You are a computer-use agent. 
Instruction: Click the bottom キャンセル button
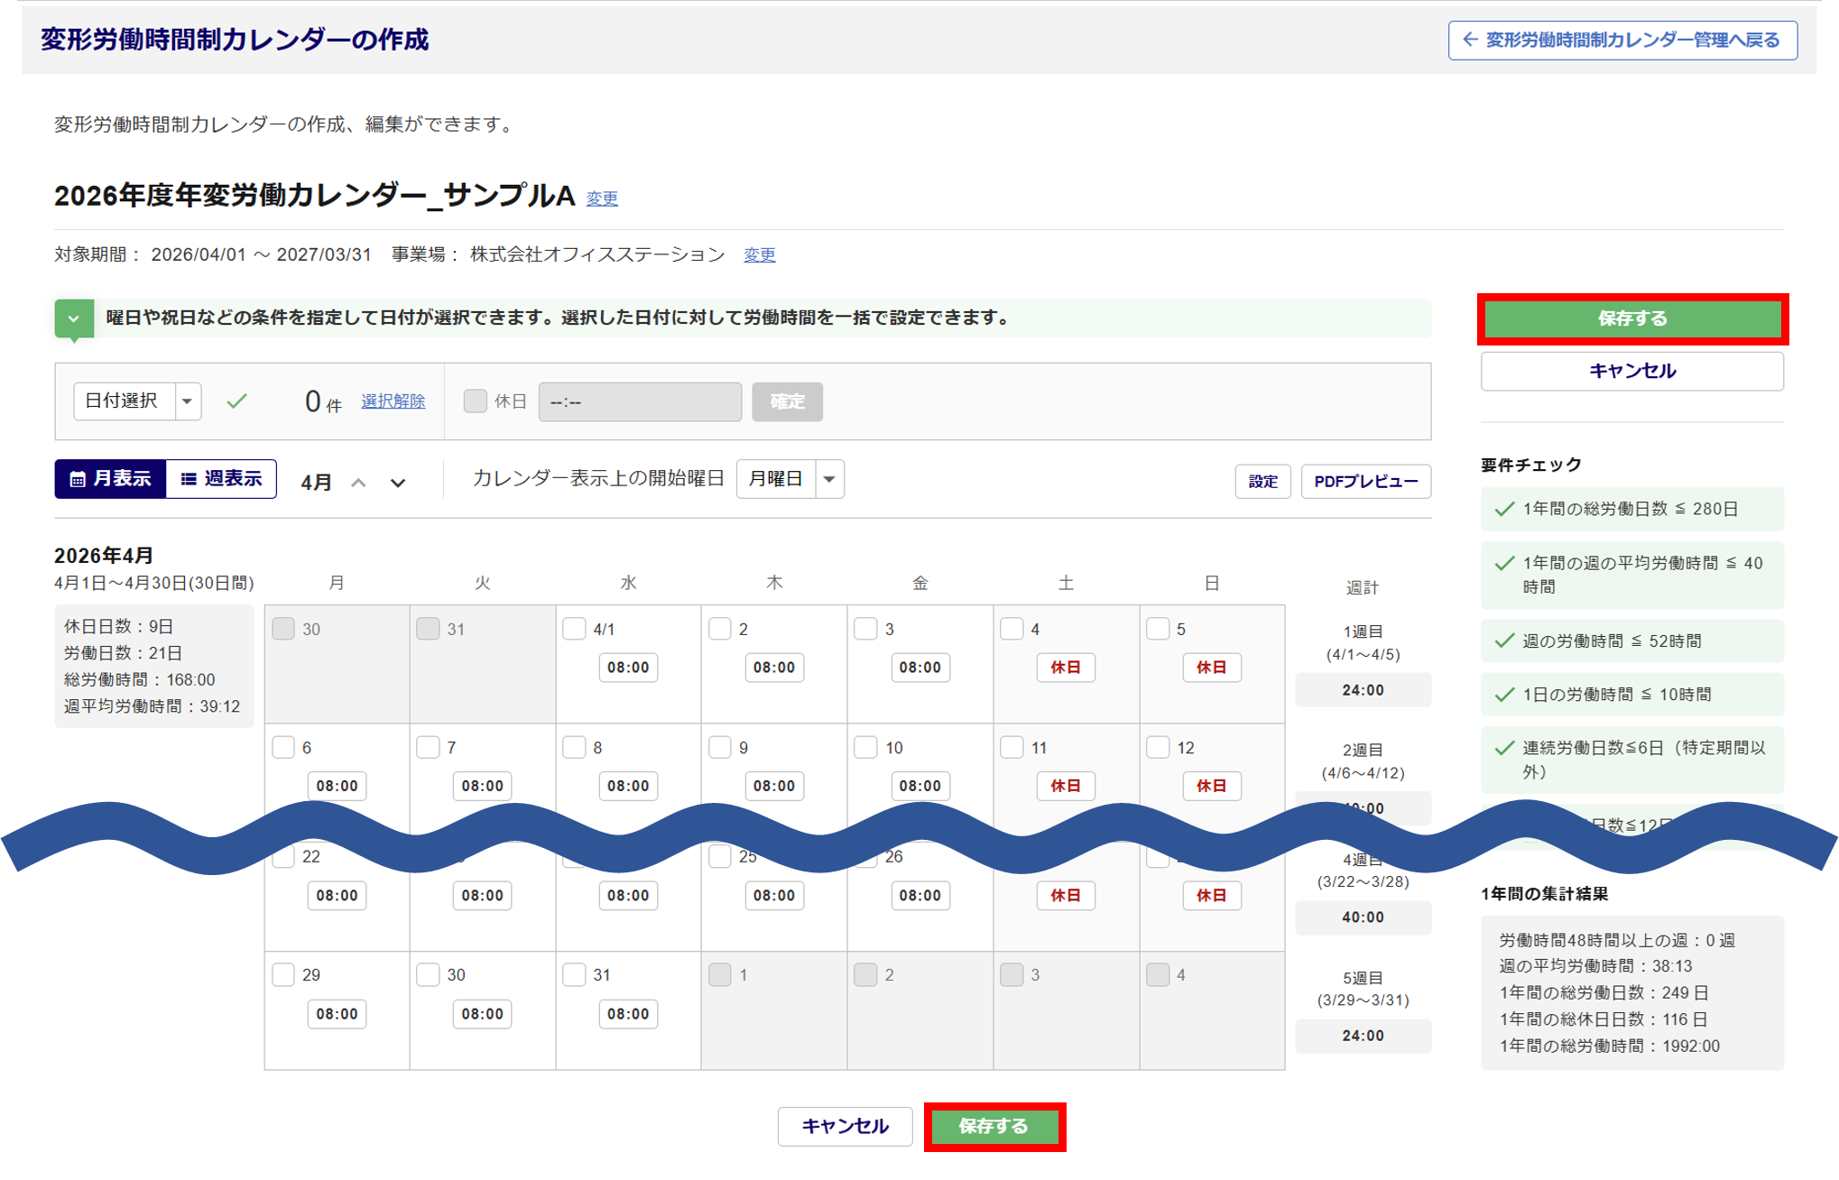(x=845, y=1126)
